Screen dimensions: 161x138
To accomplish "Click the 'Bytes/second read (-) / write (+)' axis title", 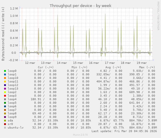I will coord(3,34).
